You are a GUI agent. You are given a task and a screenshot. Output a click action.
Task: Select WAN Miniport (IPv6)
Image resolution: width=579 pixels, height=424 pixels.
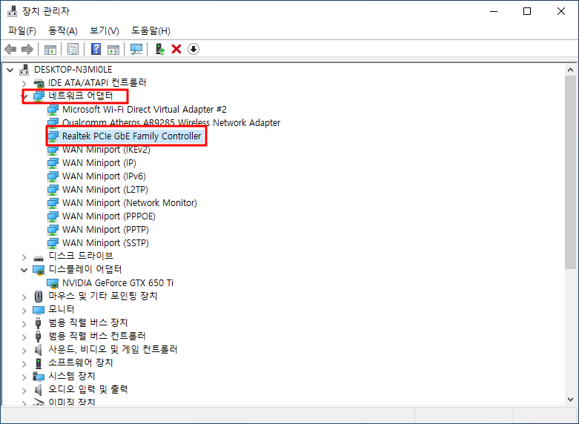(104, 176)
